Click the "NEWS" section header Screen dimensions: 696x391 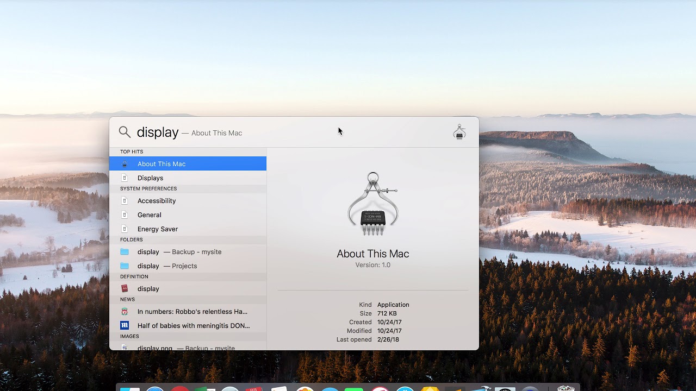click(128, 299)
